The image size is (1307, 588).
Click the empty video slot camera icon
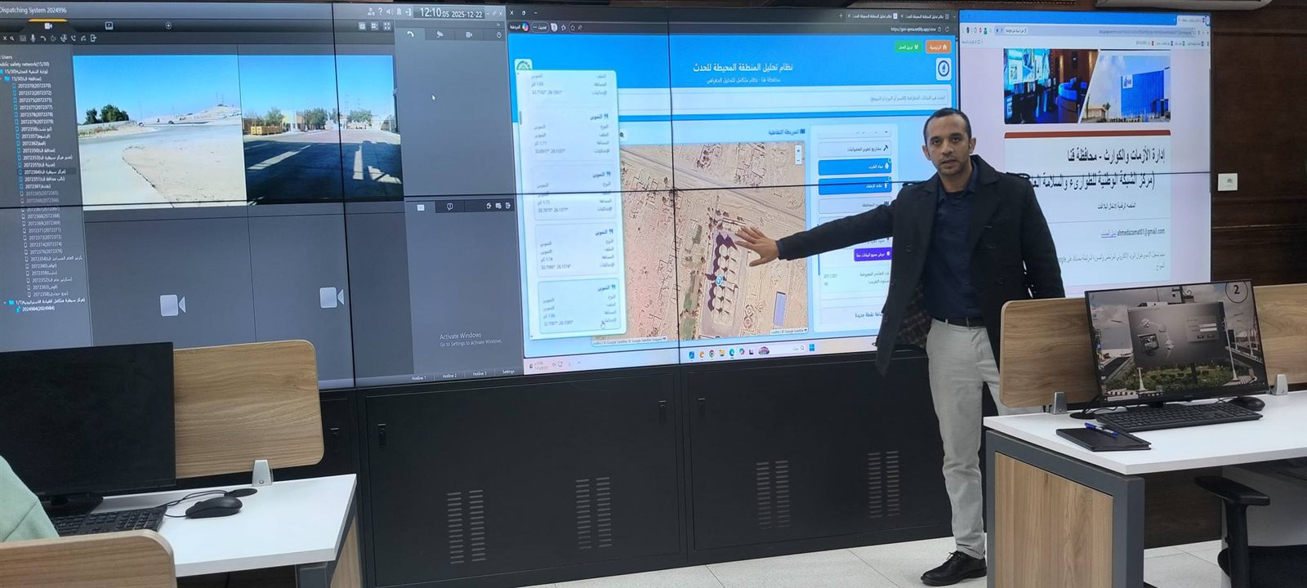(172, 305)
